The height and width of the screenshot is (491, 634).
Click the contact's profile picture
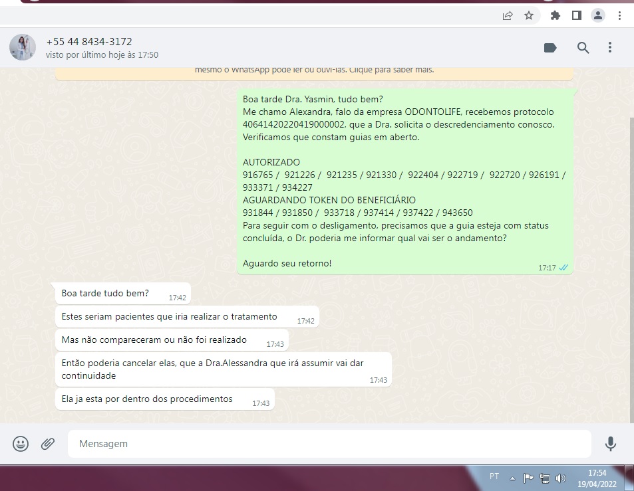point(22,47)
